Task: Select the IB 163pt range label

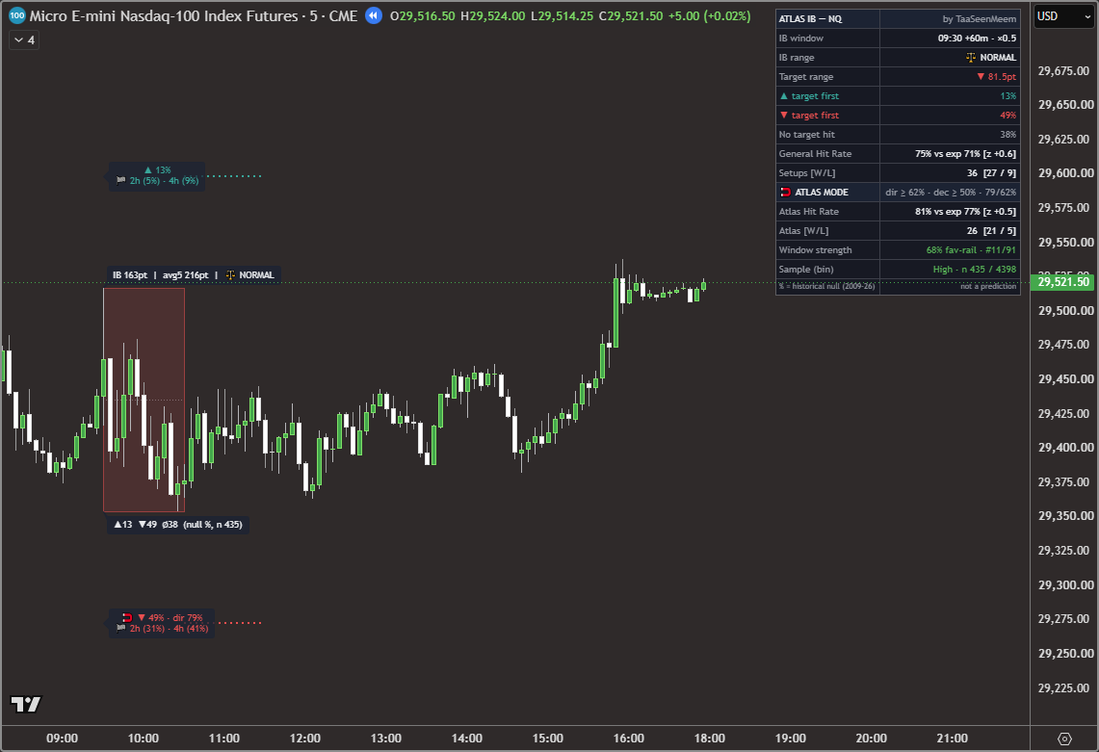Action: click(x=130, y=274)
